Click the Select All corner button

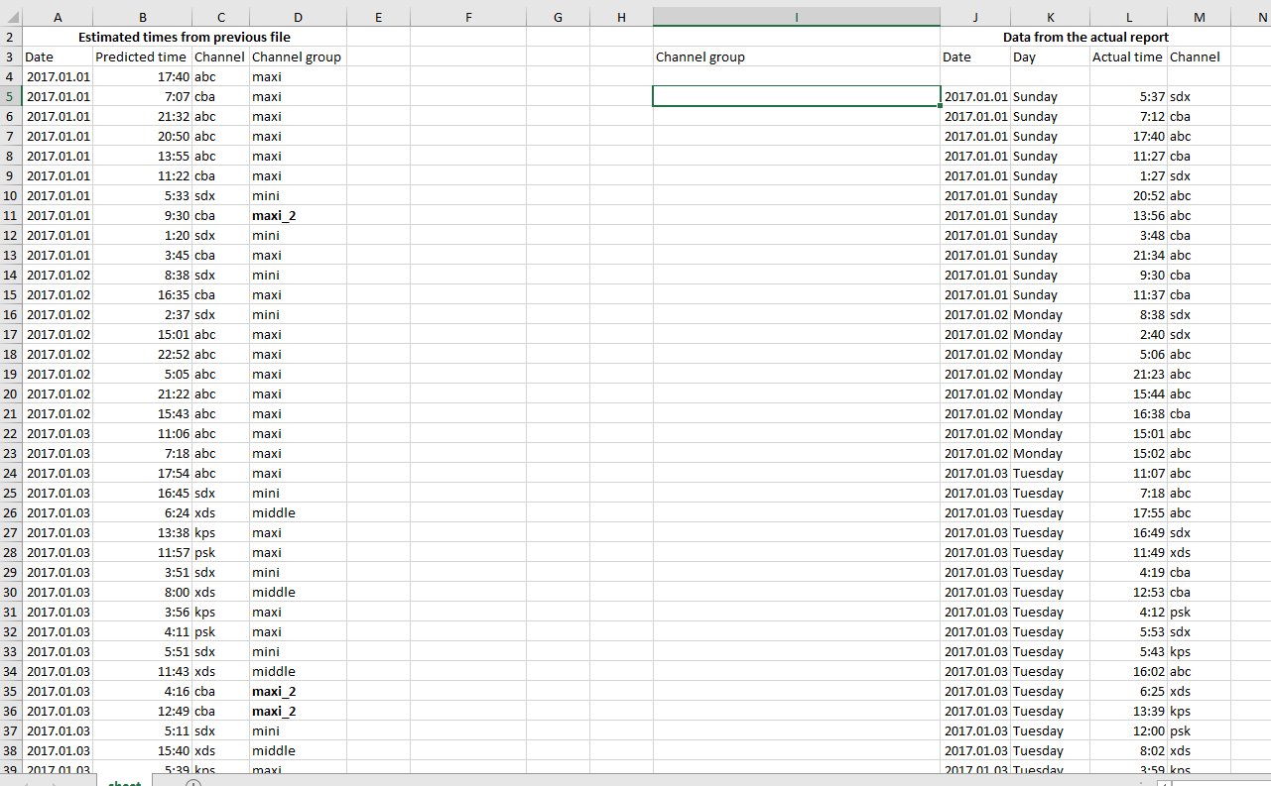coord(11,17)
